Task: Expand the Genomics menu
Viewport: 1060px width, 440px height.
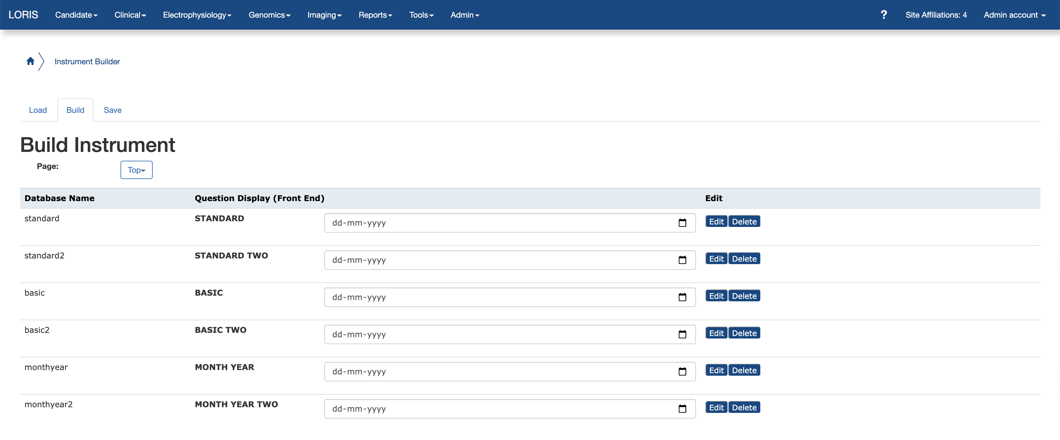Action: (269, 15)
